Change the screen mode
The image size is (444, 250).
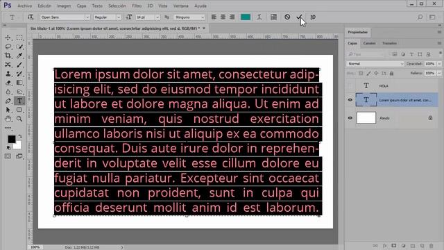19,156
